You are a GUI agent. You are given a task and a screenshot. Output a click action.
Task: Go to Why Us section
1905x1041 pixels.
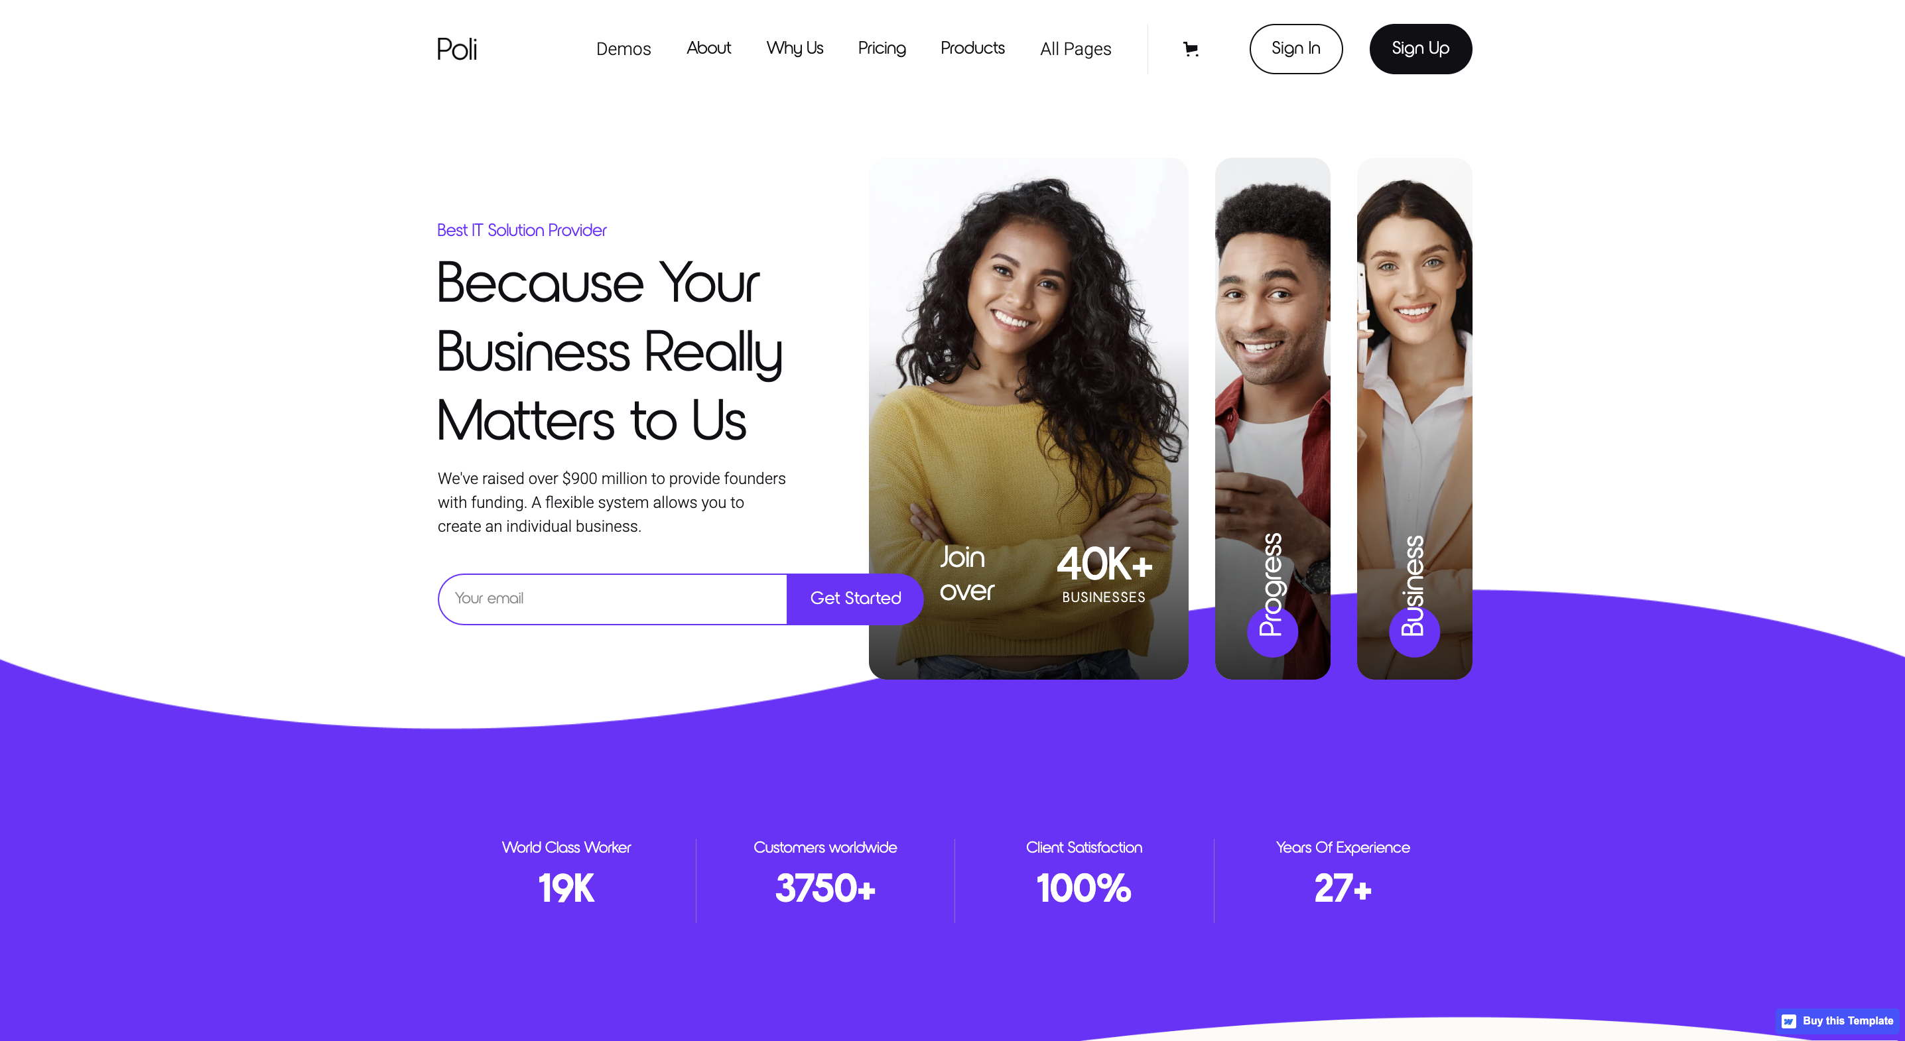point(794,48)
